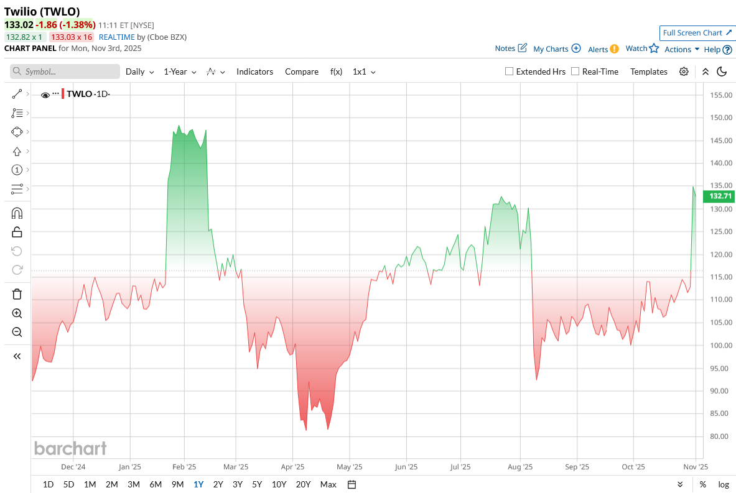Add TWLO to Watch list star
This screenshot has height=493, width=736.
[642, 48]
